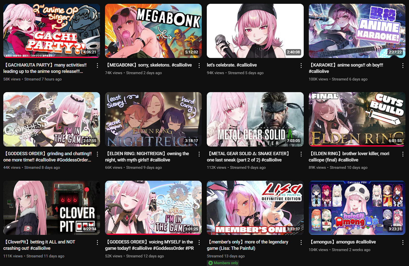Open the Anime Karaoke thumbnail
The image size is (409, 266).
pos(357,31)
